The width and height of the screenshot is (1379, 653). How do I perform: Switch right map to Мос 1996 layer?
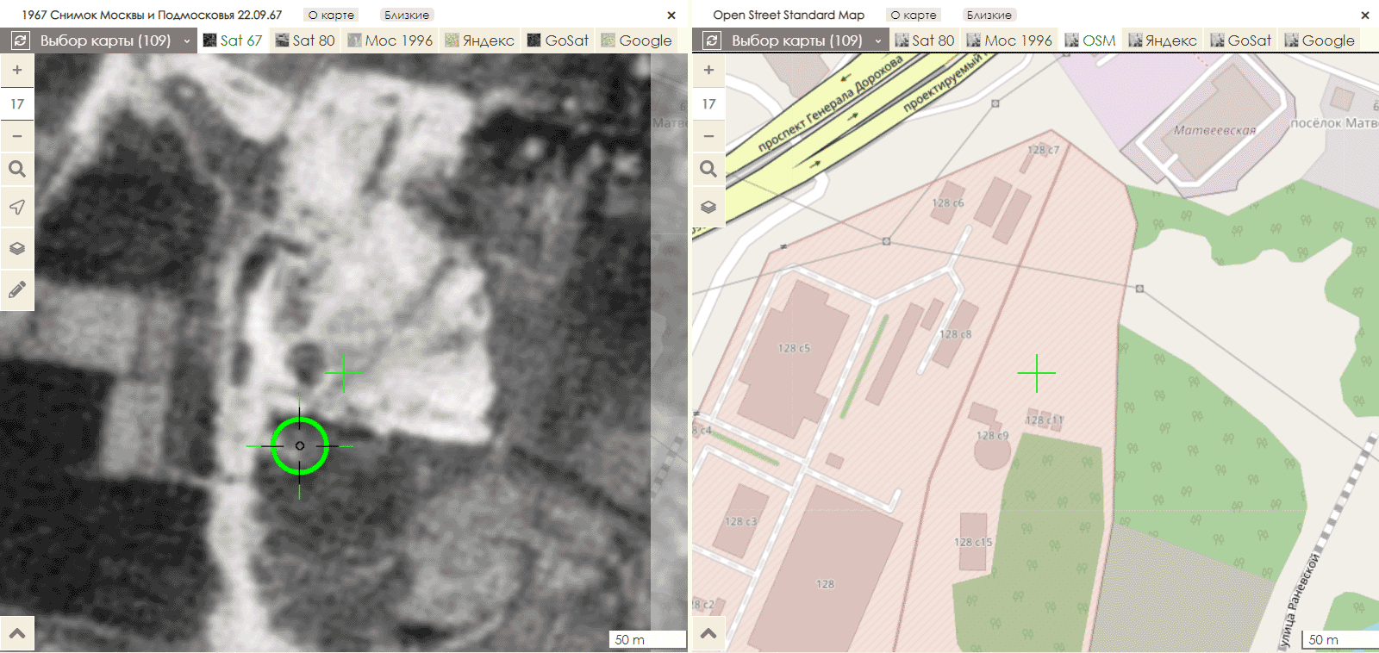[x=1009, y=40]
